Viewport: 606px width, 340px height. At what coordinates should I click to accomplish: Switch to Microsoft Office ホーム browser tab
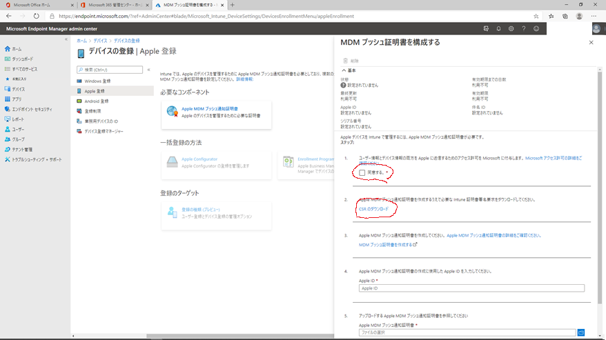pyautogui.click(x=39, y=5)
